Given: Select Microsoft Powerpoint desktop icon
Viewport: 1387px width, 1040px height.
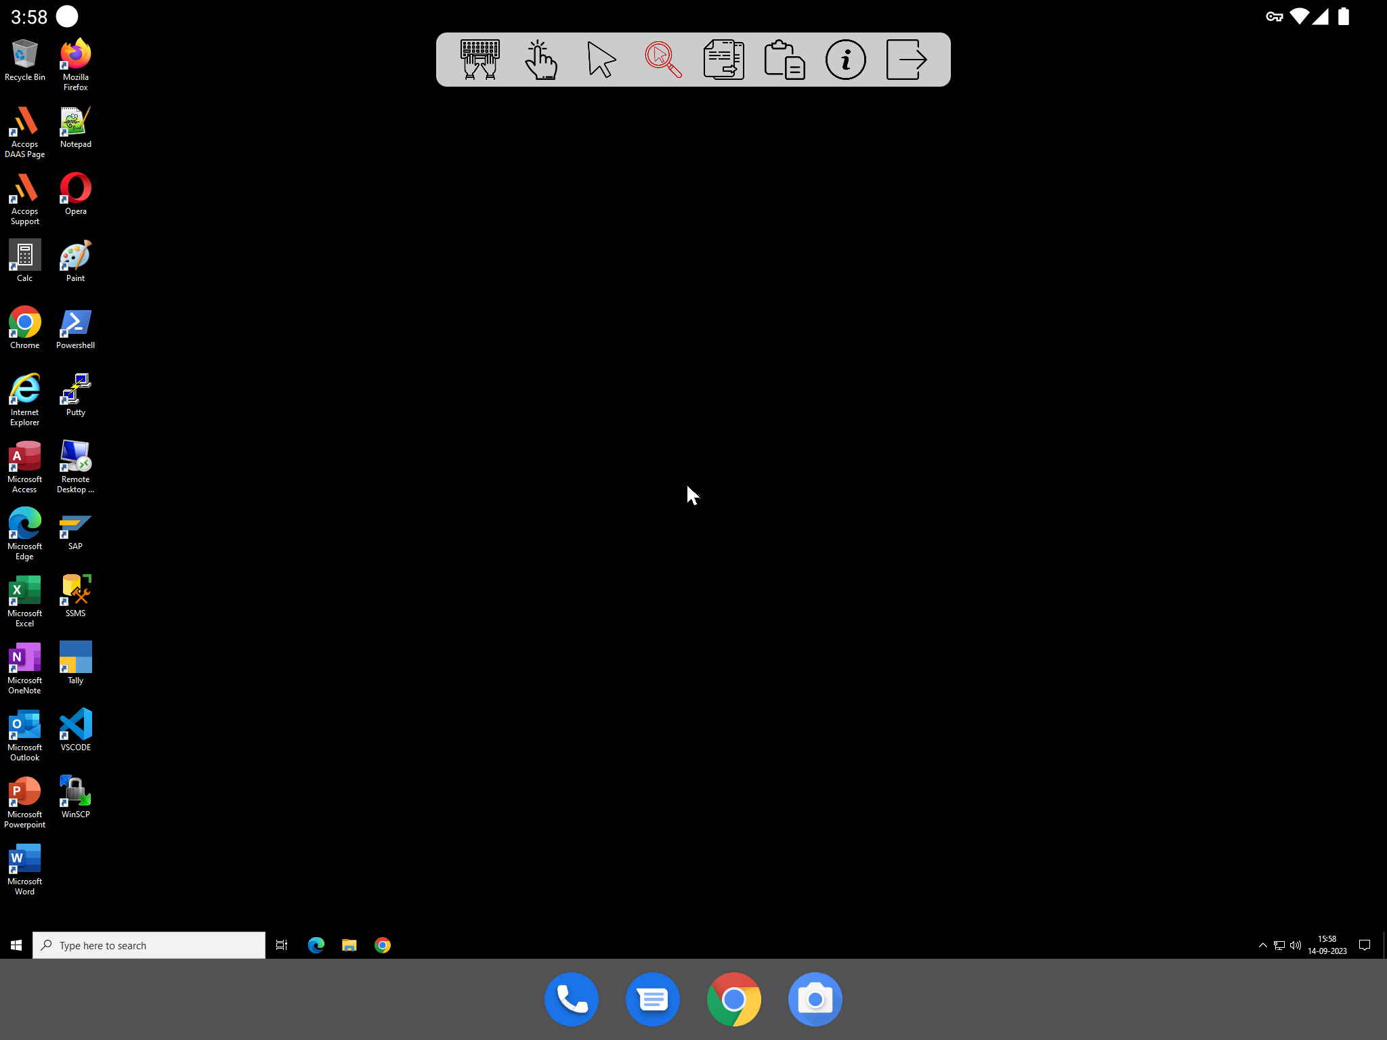Looking at the screenshot, I should (25, 802).
